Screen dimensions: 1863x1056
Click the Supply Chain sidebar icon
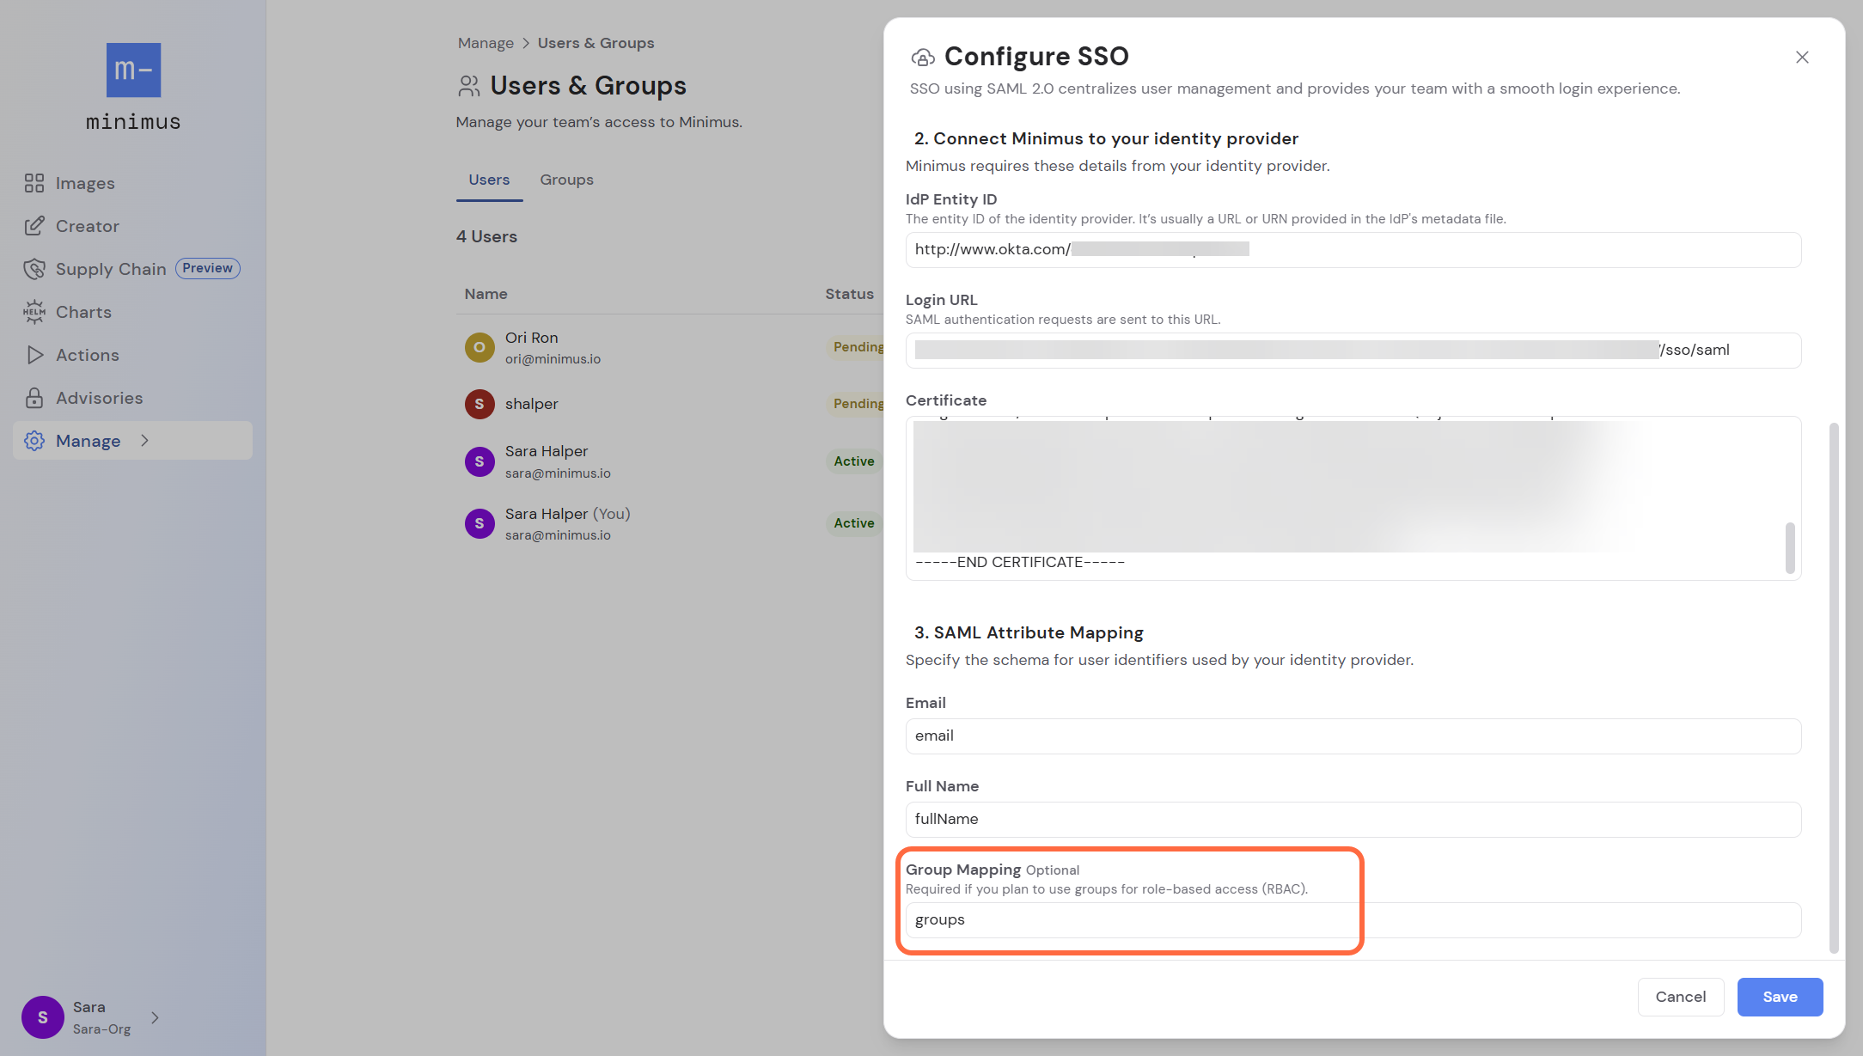[x=34, y=269]
